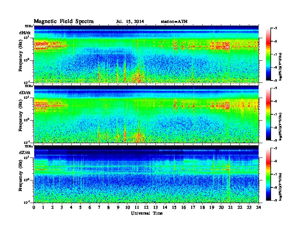Image resolution: width=308 pixels, height=238 pixels.
Task: Click the hour '6' tick label
Action: 90,208
